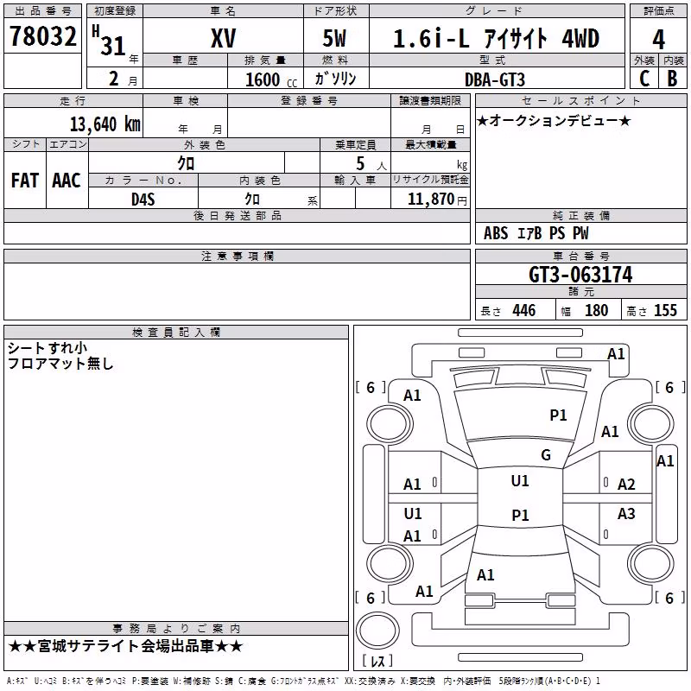Click the Miyagi satellite venue notice text

125,646
